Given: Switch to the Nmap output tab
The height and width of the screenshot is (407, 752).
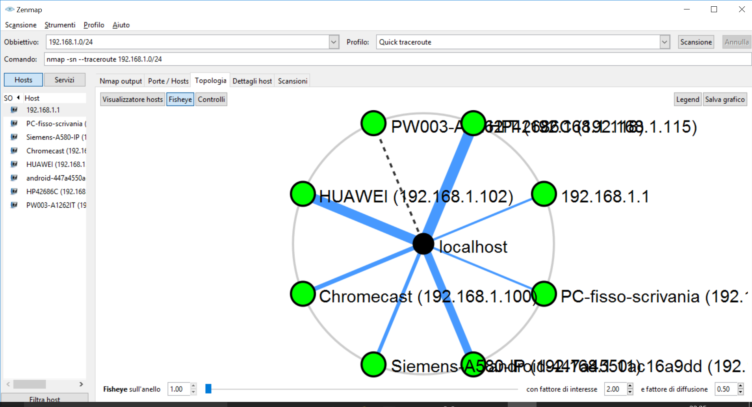Looking at the screenshot, I should tap(121, 81).
